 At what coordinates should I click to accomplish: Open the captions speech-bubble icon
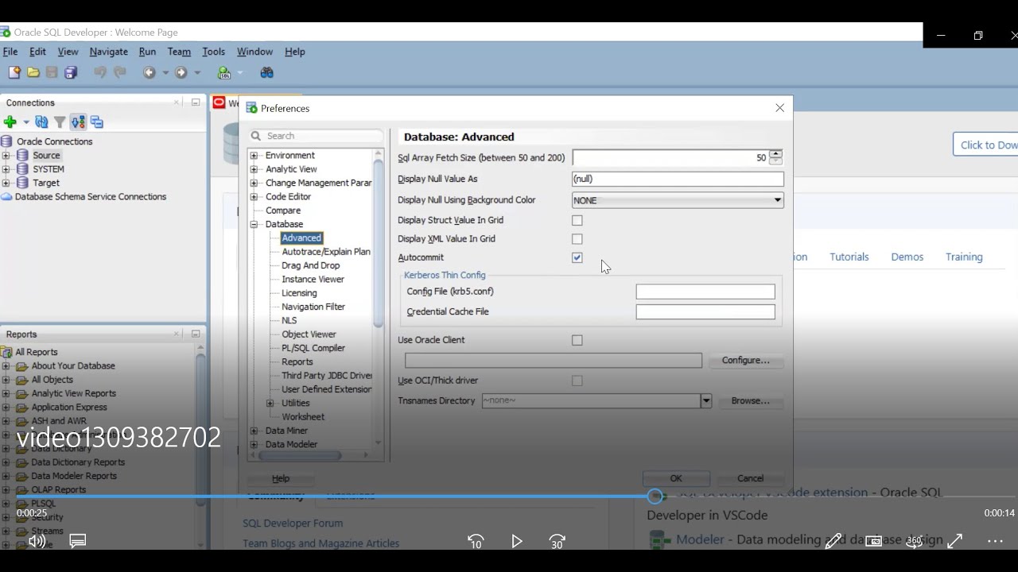(x=78, y=541)
